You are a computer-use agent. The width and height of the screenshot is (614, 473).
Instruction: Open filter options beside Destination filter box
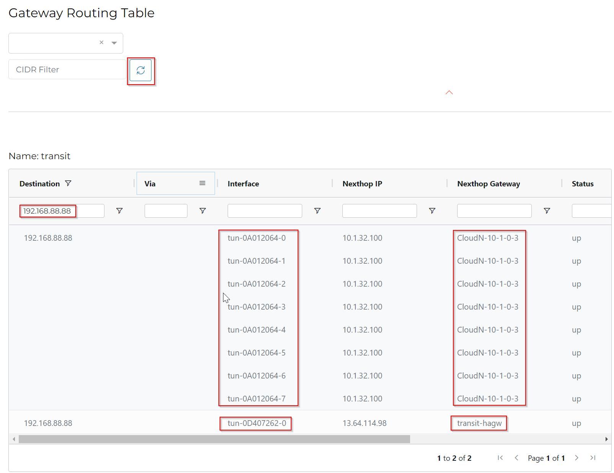pos(119,211)
